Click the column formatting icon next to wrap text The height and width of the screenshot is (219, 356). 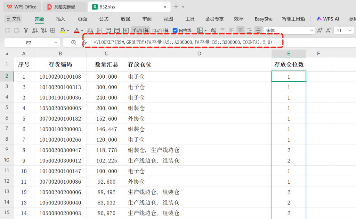click(99, 30)
